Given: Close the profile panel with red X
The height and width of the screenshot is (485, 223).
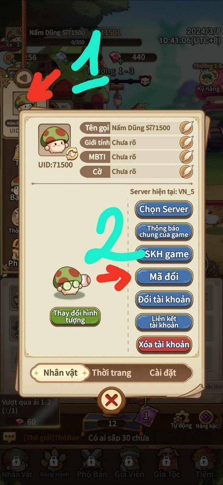Looking at the screenshot, I should (111, 401).
